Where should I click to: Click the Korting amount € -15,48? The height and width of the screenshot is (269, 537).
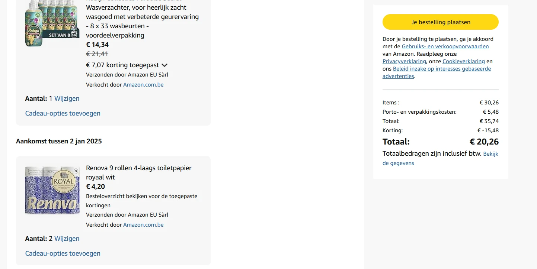pyautogui.click(x=488, y=130)
